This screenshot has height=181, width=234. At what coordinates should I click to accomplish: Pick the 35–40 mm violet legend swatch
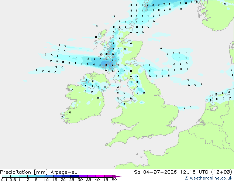[x=92, y=176]
